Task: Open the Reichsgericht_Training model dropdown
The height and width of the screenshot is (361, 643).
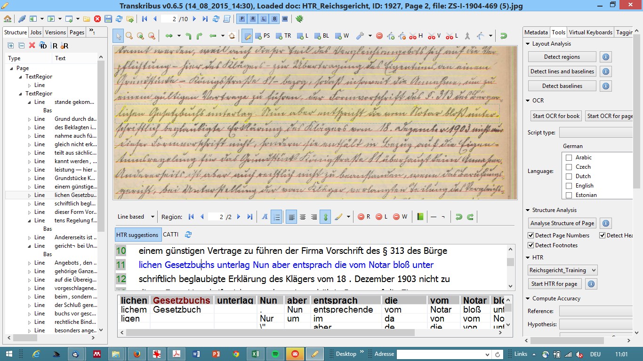Action: click(x=563, y=270)
